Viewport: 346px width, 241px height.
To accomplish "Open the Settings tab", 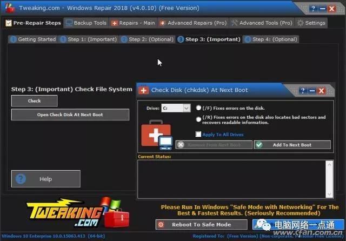I will pos(311,23).
